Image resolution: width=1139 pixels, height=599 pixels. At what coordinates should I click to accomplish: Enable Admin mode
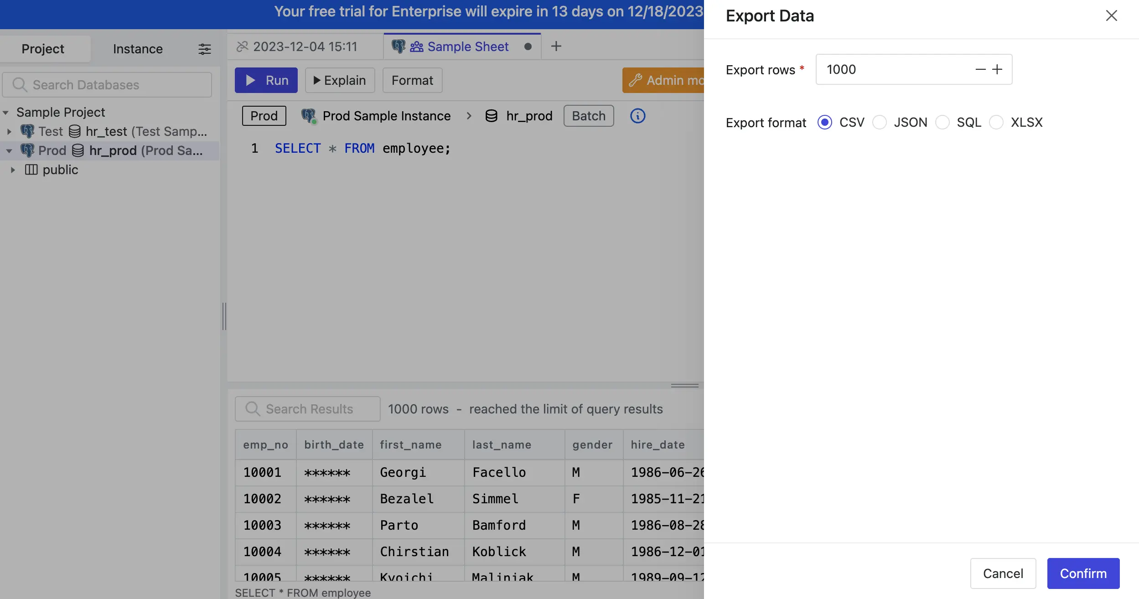tap(663, 80)
